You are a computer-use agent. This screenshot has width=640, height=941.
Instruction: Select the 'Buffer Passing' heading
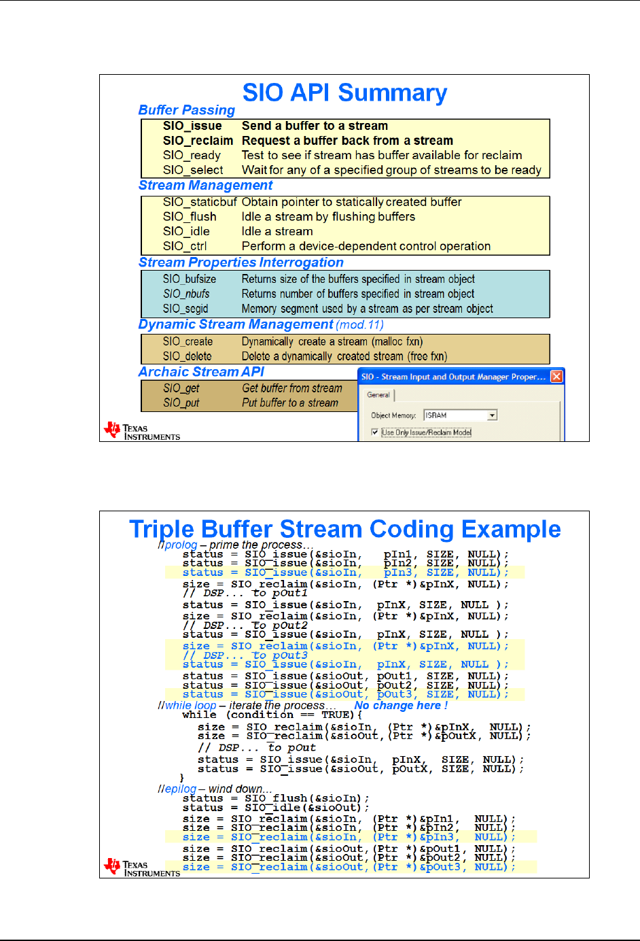(187, 110)
